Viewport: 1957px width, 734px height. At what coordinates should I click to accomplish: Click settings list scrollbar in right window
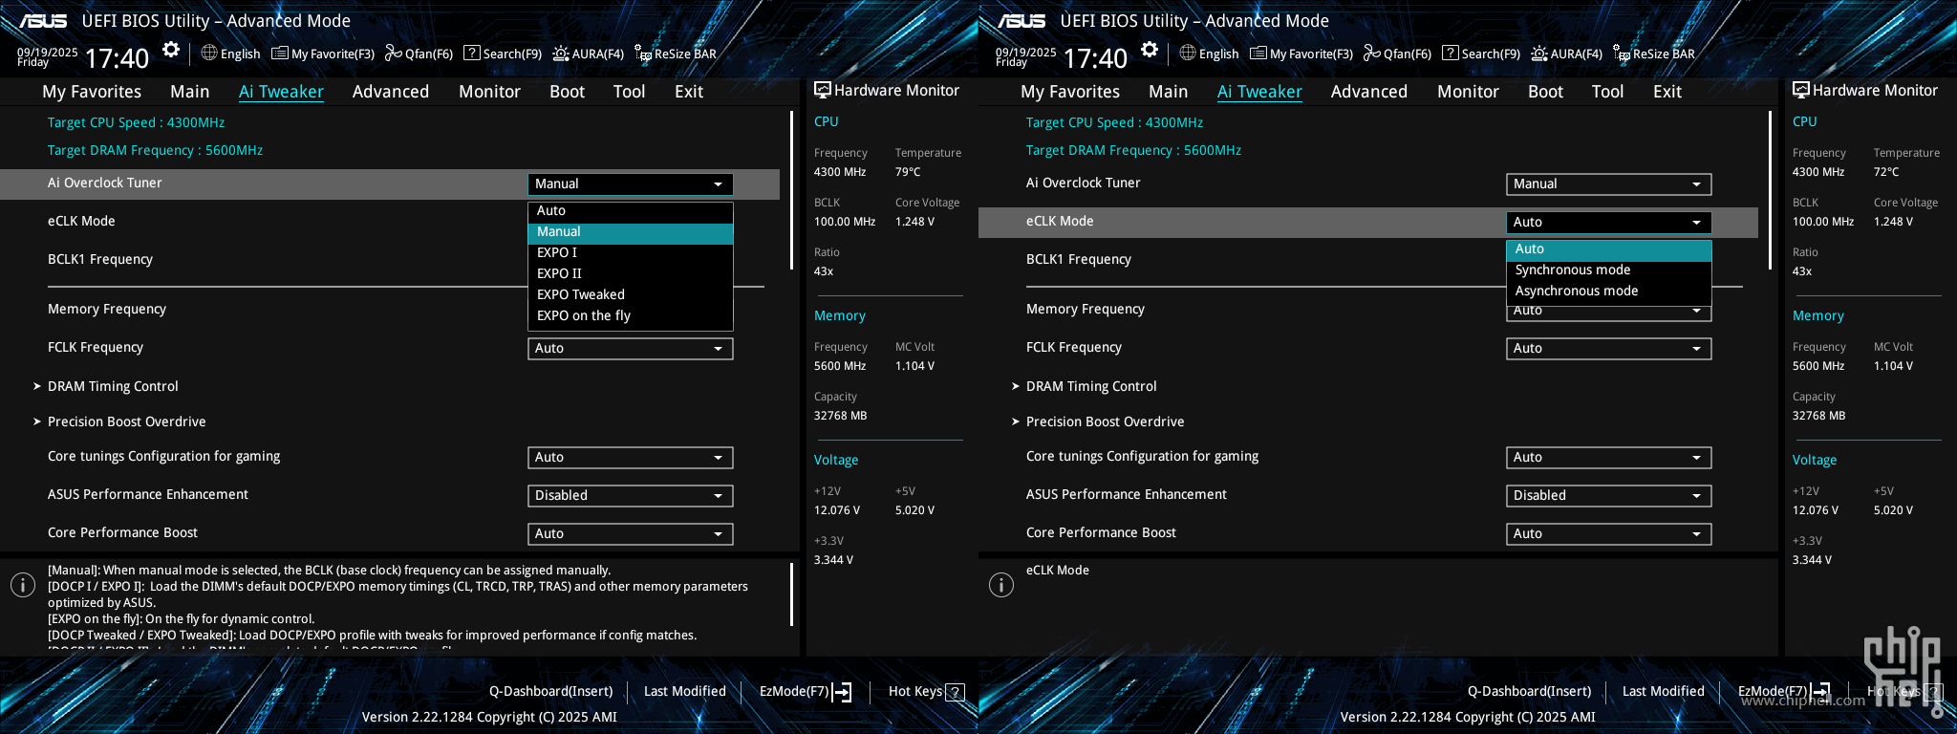pyautogui.click(x=1770, y=190)
